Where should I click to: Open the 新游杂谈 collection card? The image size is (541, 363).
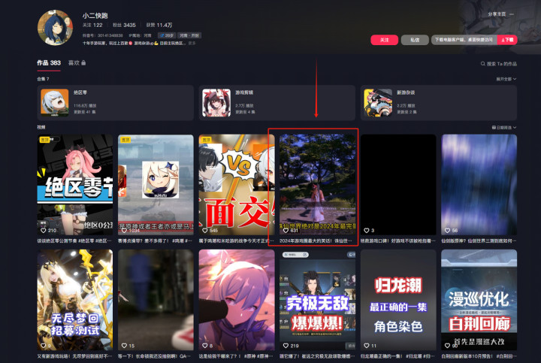(x=439, y=103)
